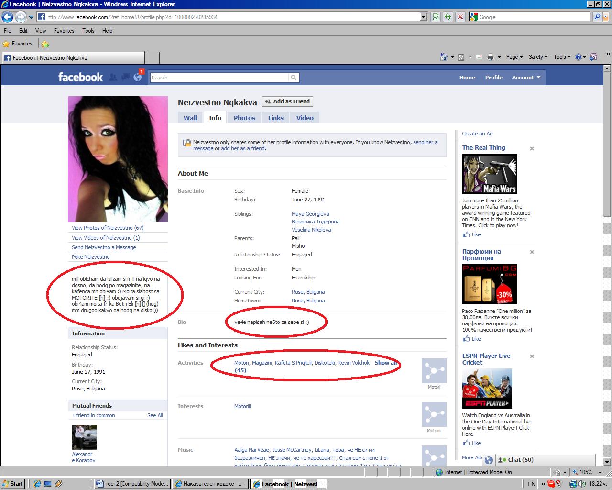Click Poke Neizvestno link
Screen dimensions: 612x490
(91, 257)
